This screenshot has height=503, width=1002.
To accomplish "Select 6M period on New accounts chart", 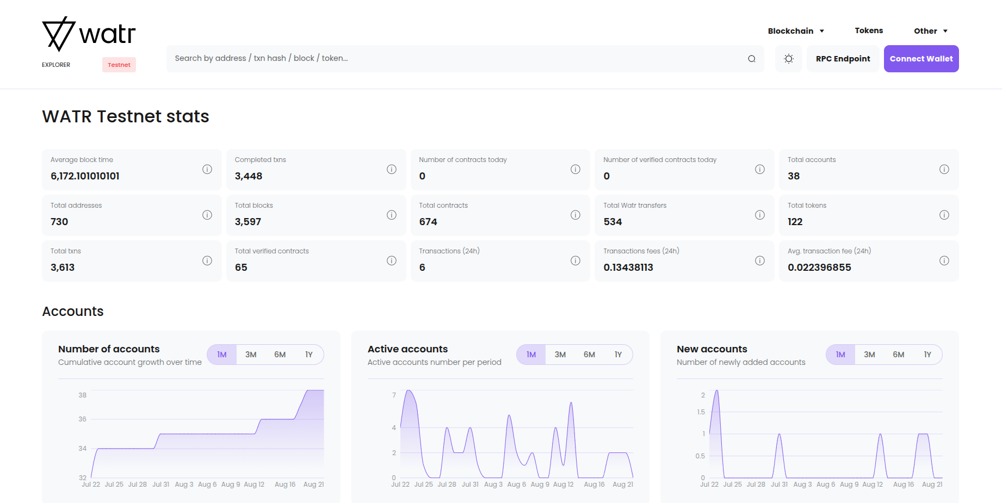I will [898, 354].
